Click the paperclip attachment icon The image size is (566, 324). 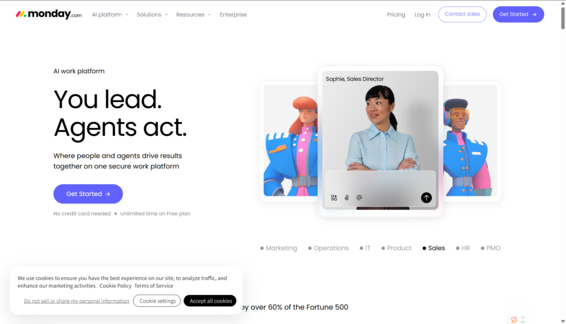[x=347, y=198]
